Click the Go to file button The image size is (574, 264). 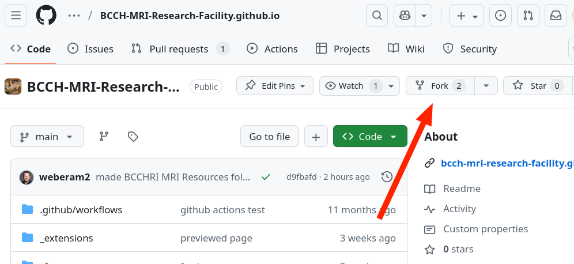[269, 137]
